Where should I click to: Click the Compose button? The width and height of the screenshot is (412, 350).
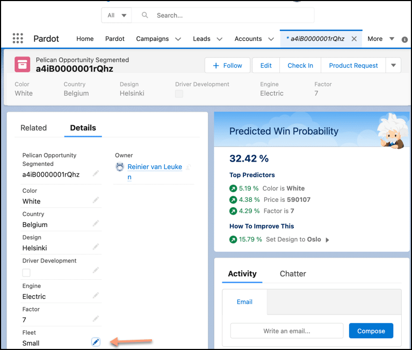pyautogui.click(x=371, y=331)
